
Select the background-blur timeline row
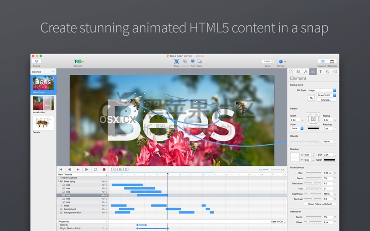[82, 213]
